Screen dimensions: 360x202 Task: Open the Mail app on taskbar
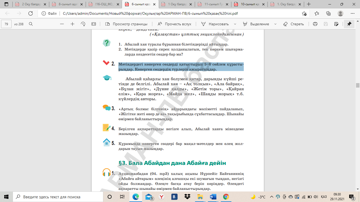(149, 197)
